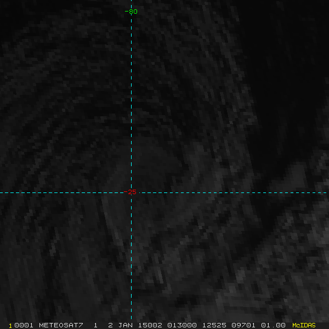
Task: Click the yellow McIDAS label
Action: [304, 325]
